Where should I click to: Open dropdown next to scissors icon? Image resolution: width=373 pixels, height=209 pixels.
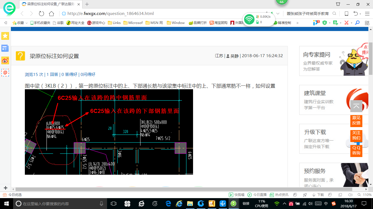351,23
